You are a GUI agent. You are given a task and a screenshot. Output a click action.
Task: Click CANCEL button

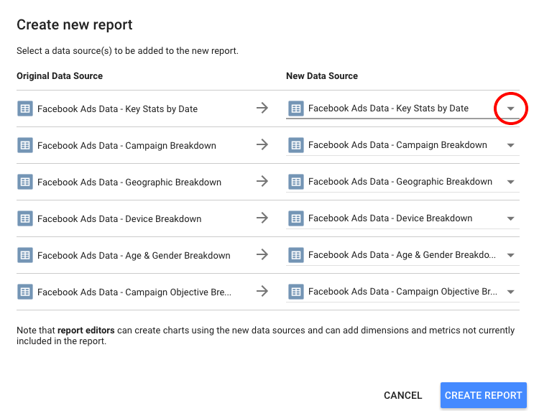(x=403, y=395)
